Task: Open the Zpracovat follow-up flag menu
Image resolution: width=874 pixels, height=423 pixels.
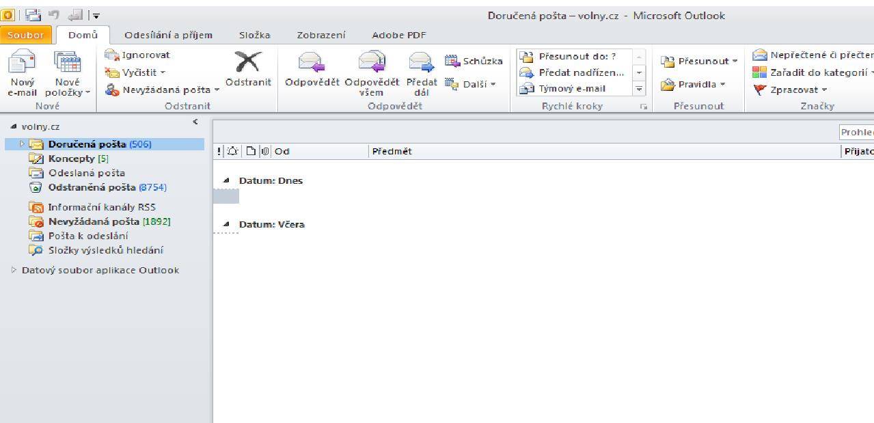Action: coord(790,90)
